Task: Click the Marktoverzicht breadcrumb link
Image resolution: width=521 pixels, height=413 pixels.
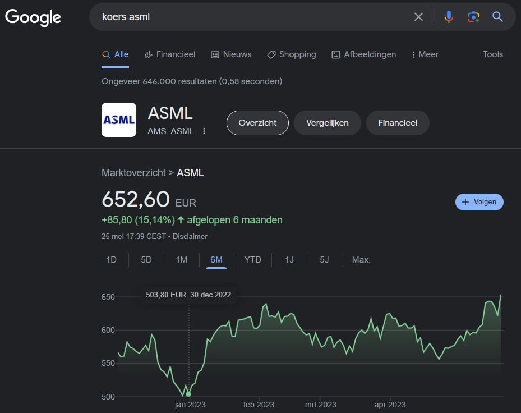Action: tap(133, 173)
